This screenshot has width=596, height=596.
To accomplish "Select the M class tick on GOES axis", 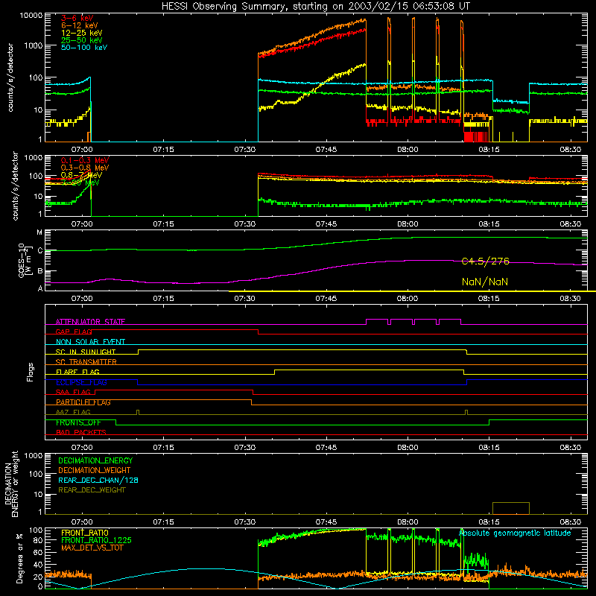I will coord(39,232).
